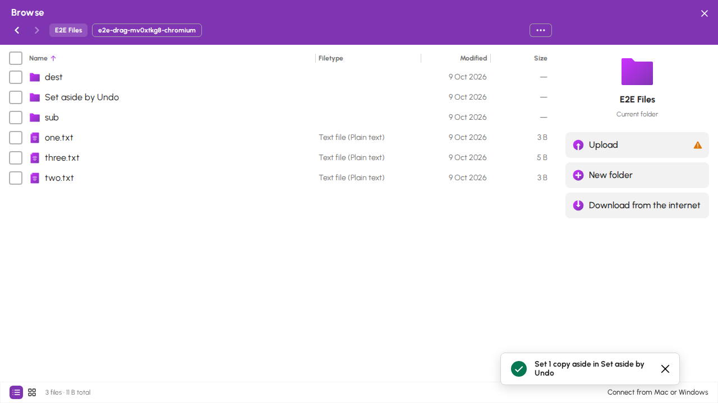Toggle the select-all checkbox in header

pos(16,58)
